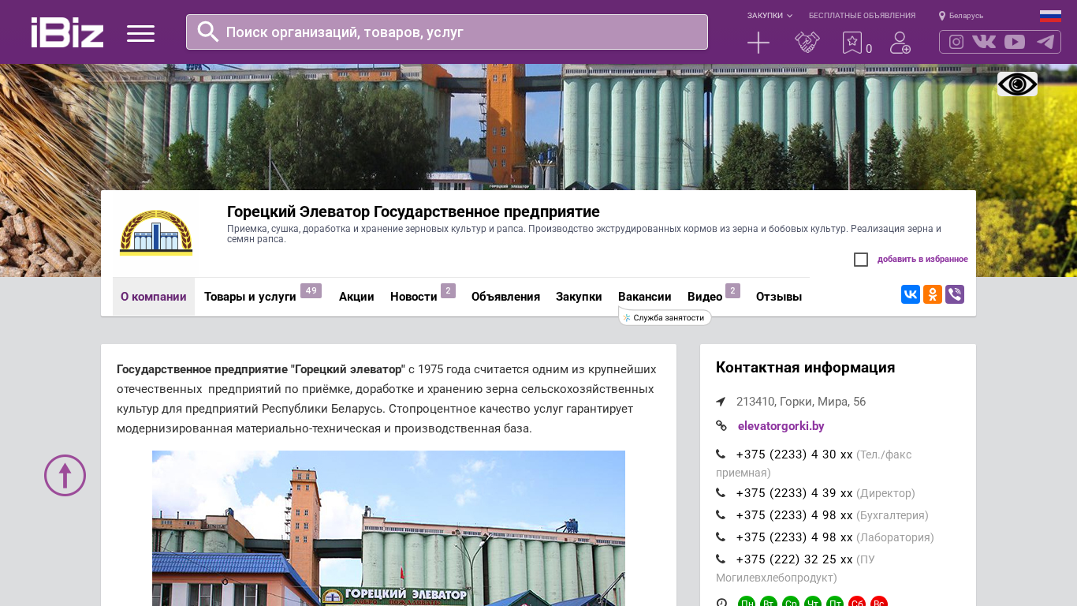This screenshot has width=1077, height=606.
Task: Open the Отзывы tab
Action: point(779,297)
